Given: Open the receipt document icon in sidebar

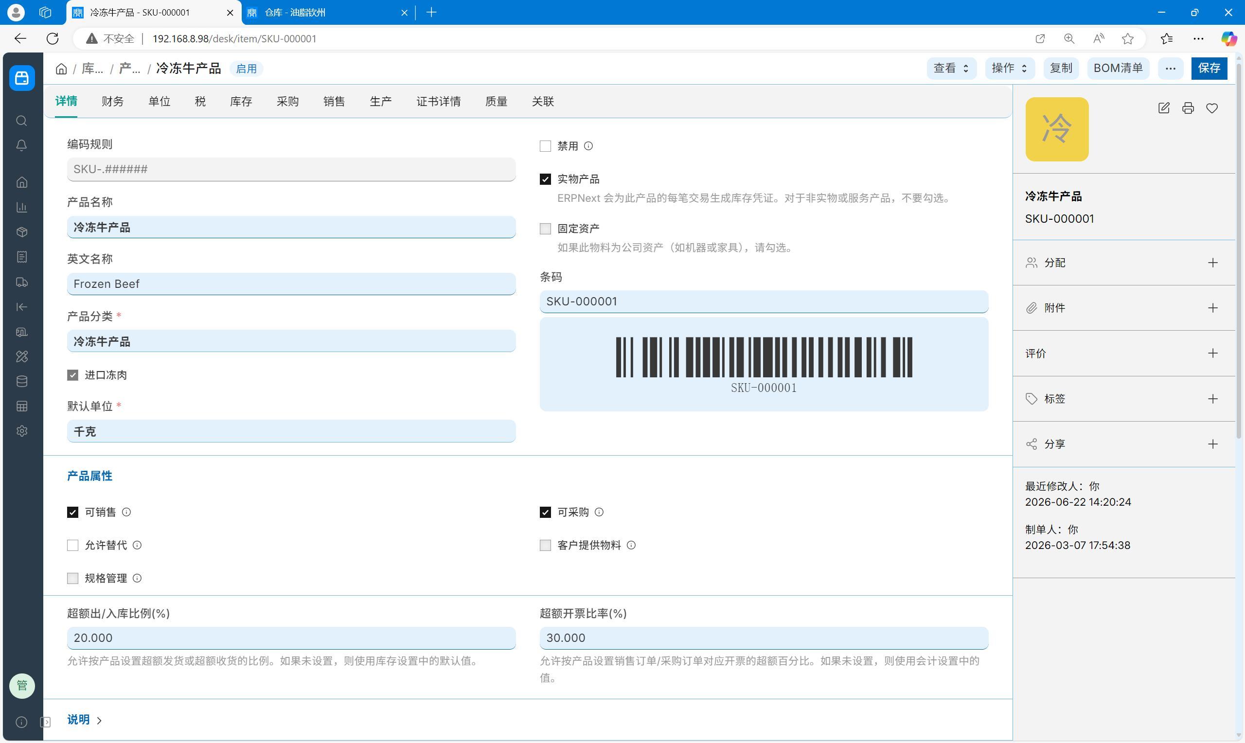Looking at the screenshot, I should (x=21, y=257).
